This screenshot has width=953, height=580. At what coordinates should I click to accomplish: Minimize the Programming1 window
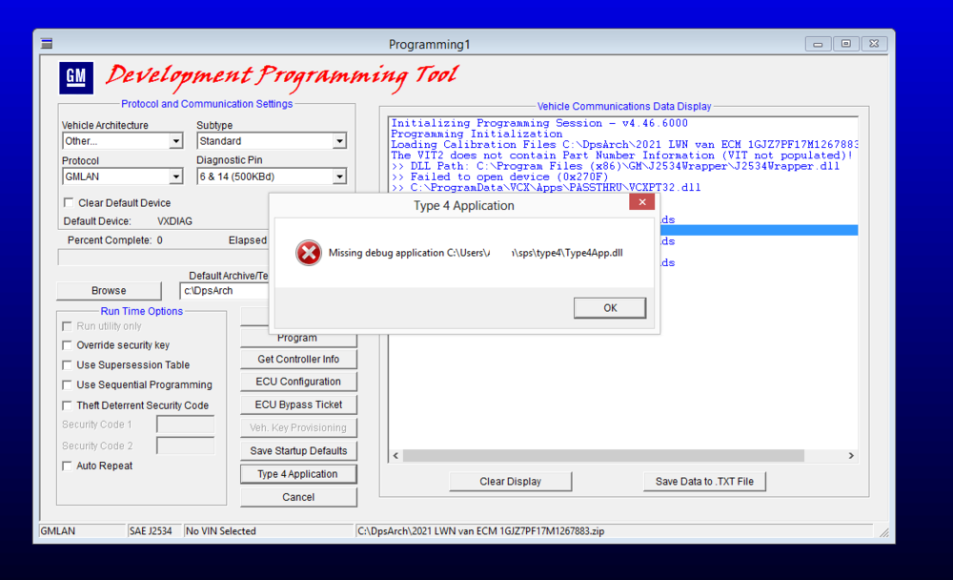pos(818,44)
